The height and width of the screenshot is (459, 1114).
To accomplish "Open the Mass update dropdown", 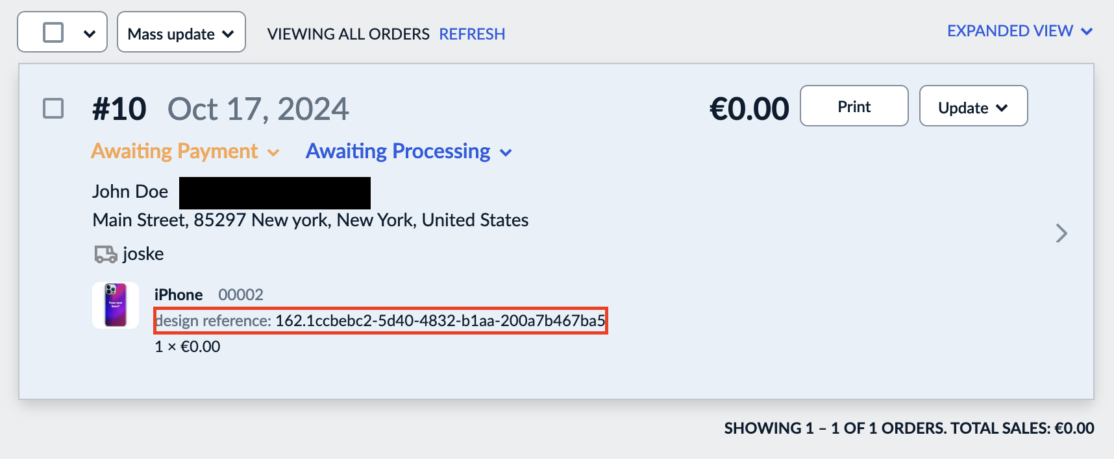I will (x=181, y=34).
